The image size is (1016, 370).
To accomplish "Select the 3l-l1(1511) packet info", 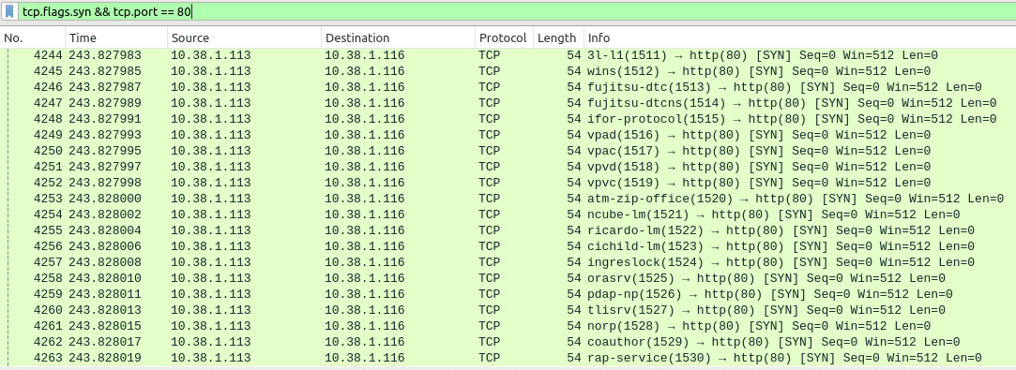I will pos(762,55).
